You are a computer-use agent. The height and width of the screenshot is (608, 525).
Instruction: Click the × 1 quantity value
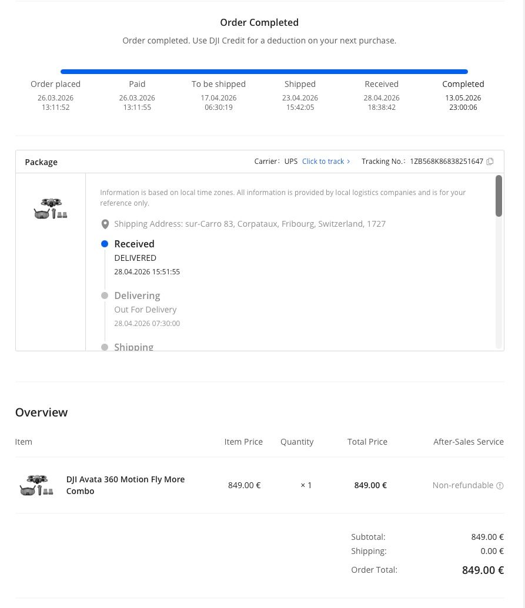pos(306,485)
